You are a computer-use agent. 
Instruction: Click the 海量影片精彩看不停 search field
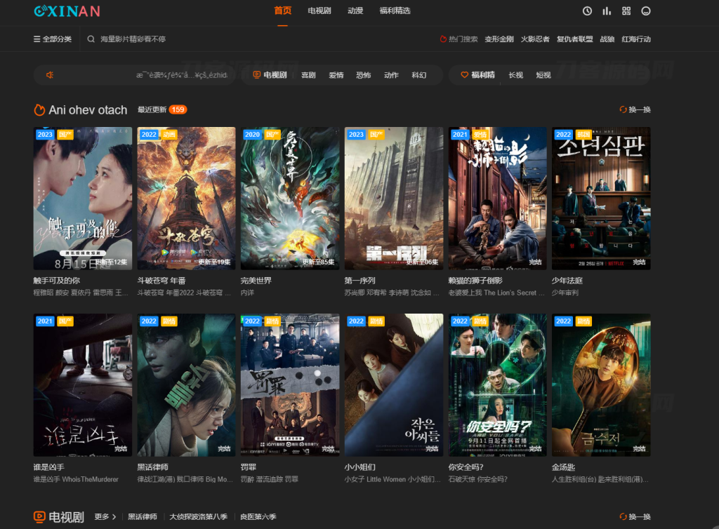[x=133, y=39]
